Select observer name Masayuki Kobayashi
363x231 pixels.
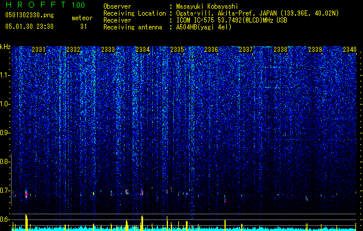[207, 6]
